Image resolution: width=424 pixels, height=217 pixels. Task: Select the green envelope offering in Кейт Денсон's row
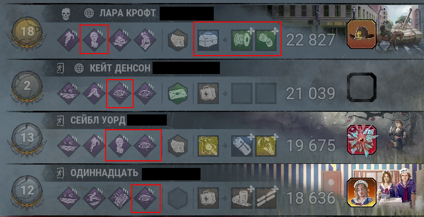pos(178,93)
